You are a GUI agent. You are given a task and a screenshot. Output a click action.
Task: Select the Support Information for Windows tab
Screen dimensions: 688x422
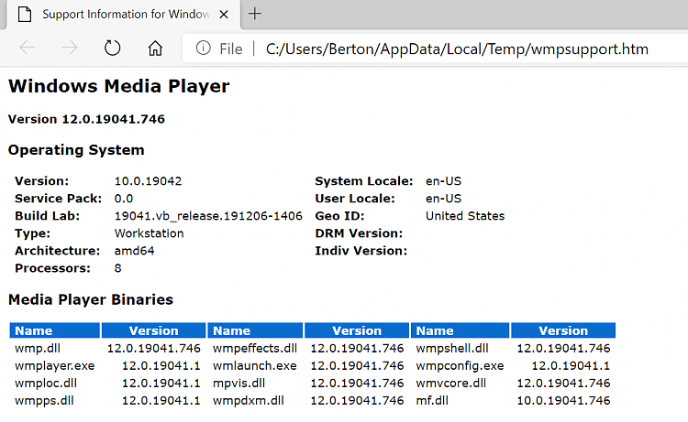123,15
